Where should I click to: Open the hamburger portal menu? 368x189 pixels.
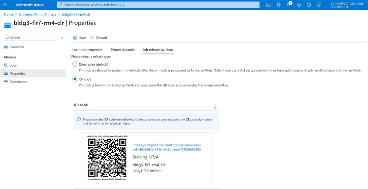click(5, 5)
